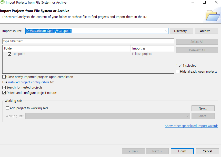The width and height of the screenshot is (221, 157).
Task: Select the carepoint folder row
Action: coord(88,54)
